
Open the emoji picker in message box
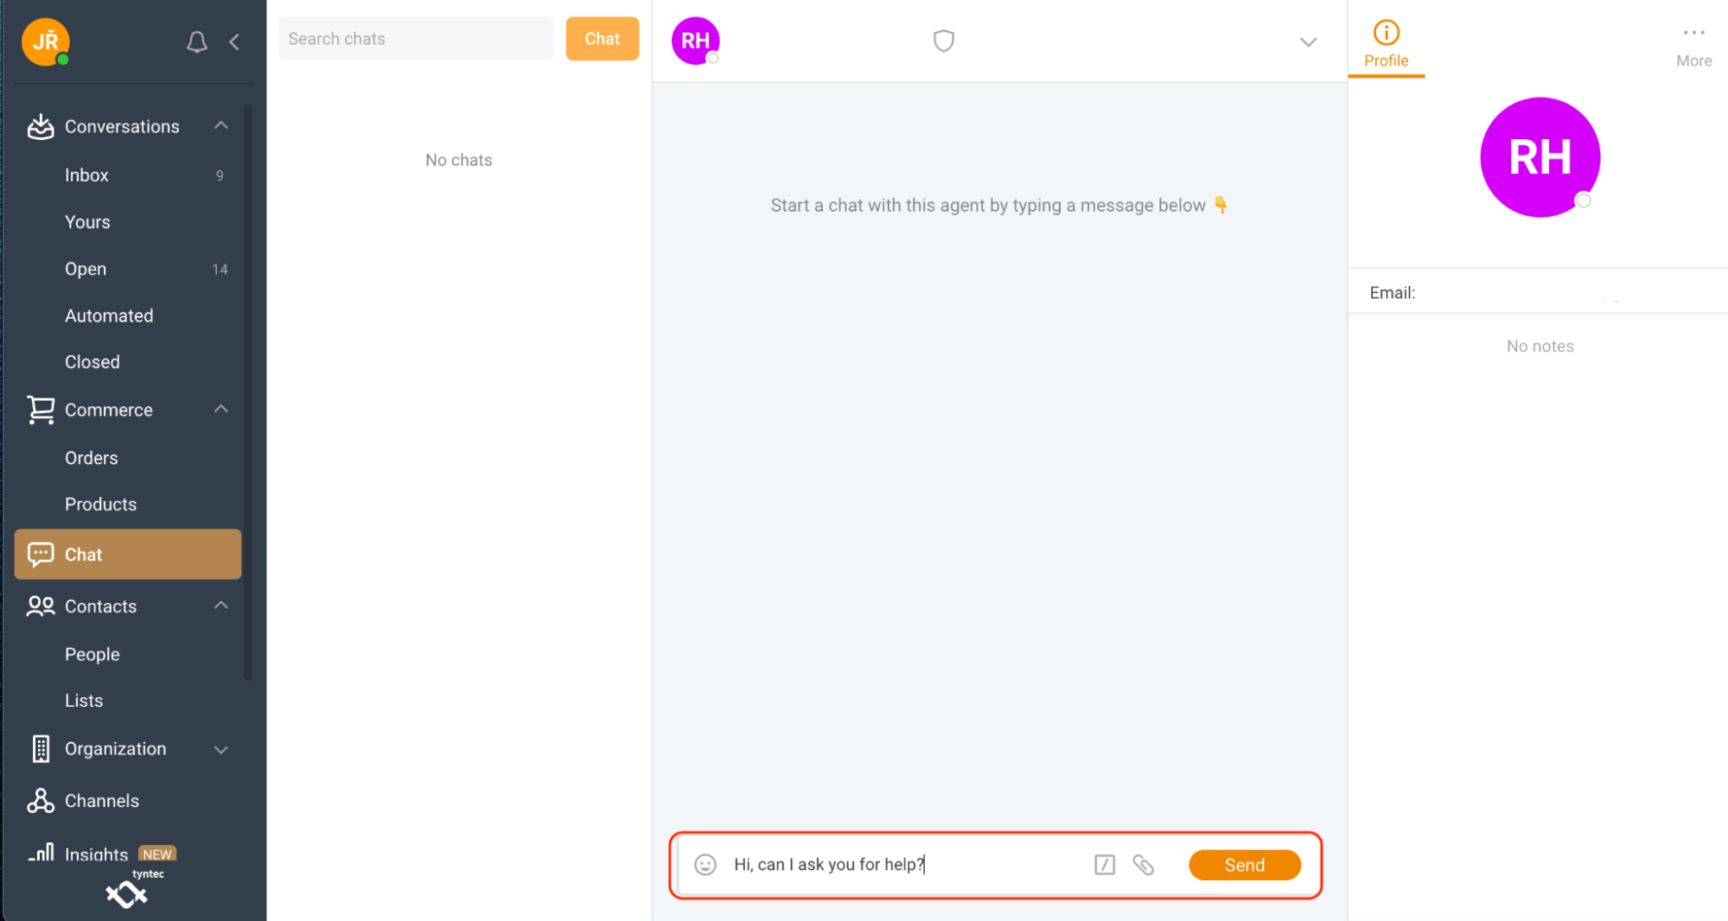(x=705, y=865)
